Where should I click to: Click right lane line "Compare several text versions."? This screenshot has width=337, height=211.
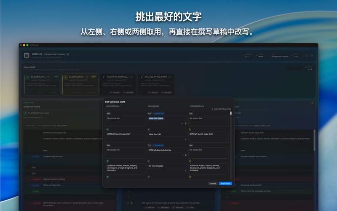tap(254, 157)
